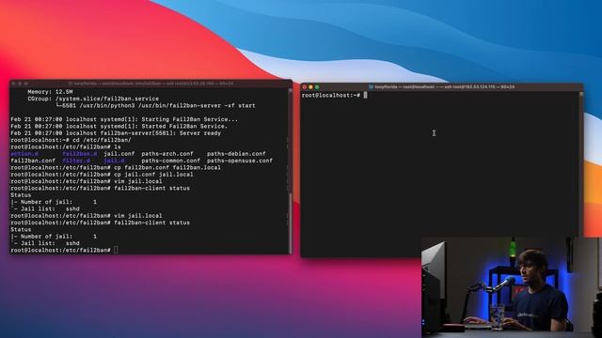Screen dimensions: 602x338
Task: Click 'paths-arch.conf' in the ls listing
Action: [167, 154]
